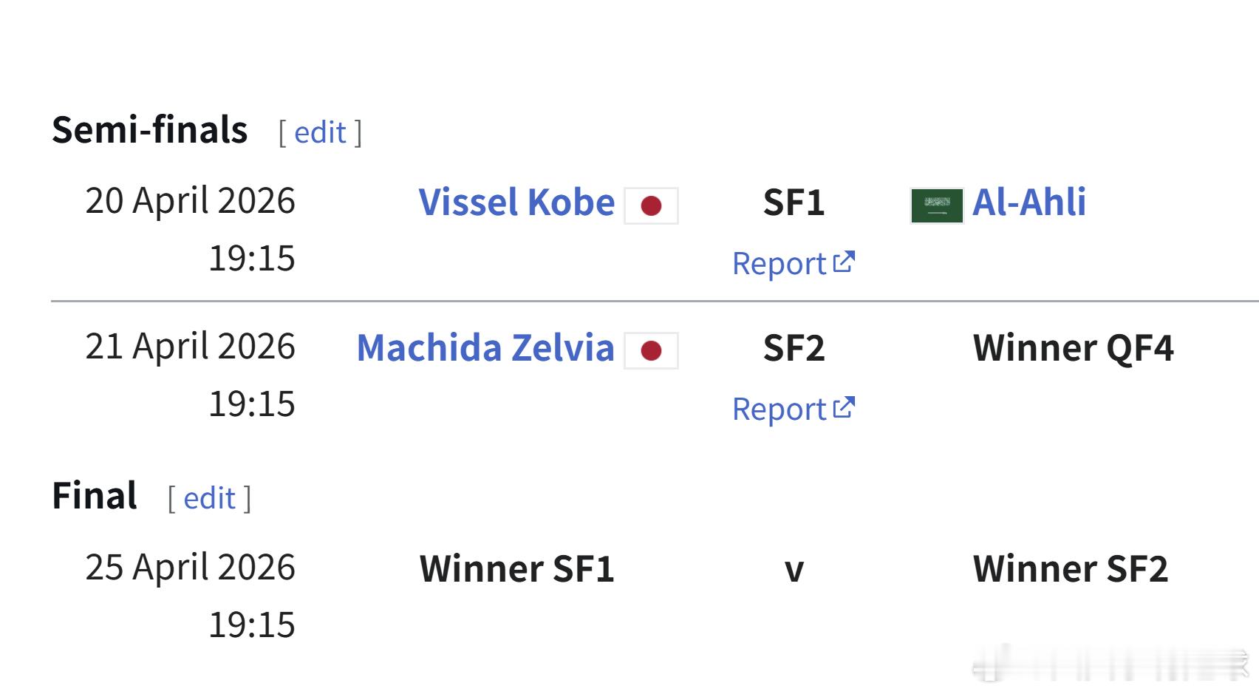Edit the Final section
Image resolution: width=1259 pixels, height=694 pixels.
(x=209, y=498)
